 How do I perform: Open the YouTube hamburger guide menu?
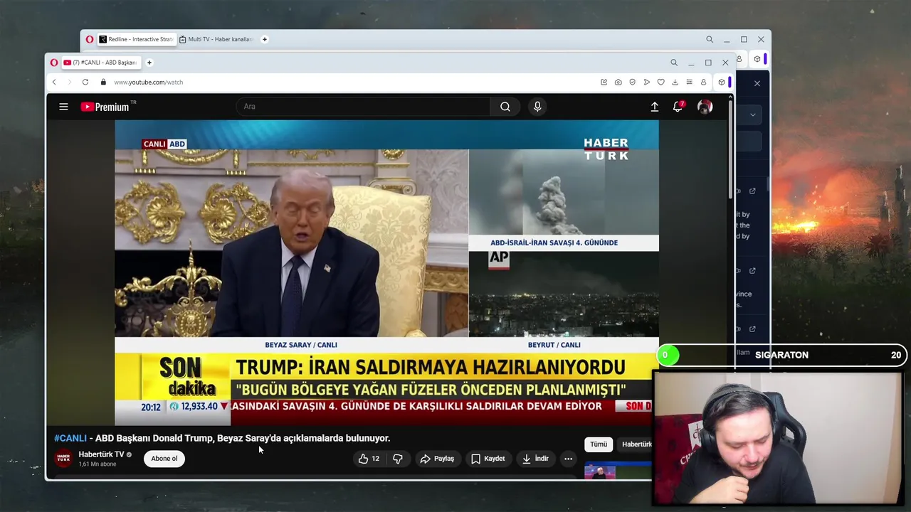click(x=63, y=107)
